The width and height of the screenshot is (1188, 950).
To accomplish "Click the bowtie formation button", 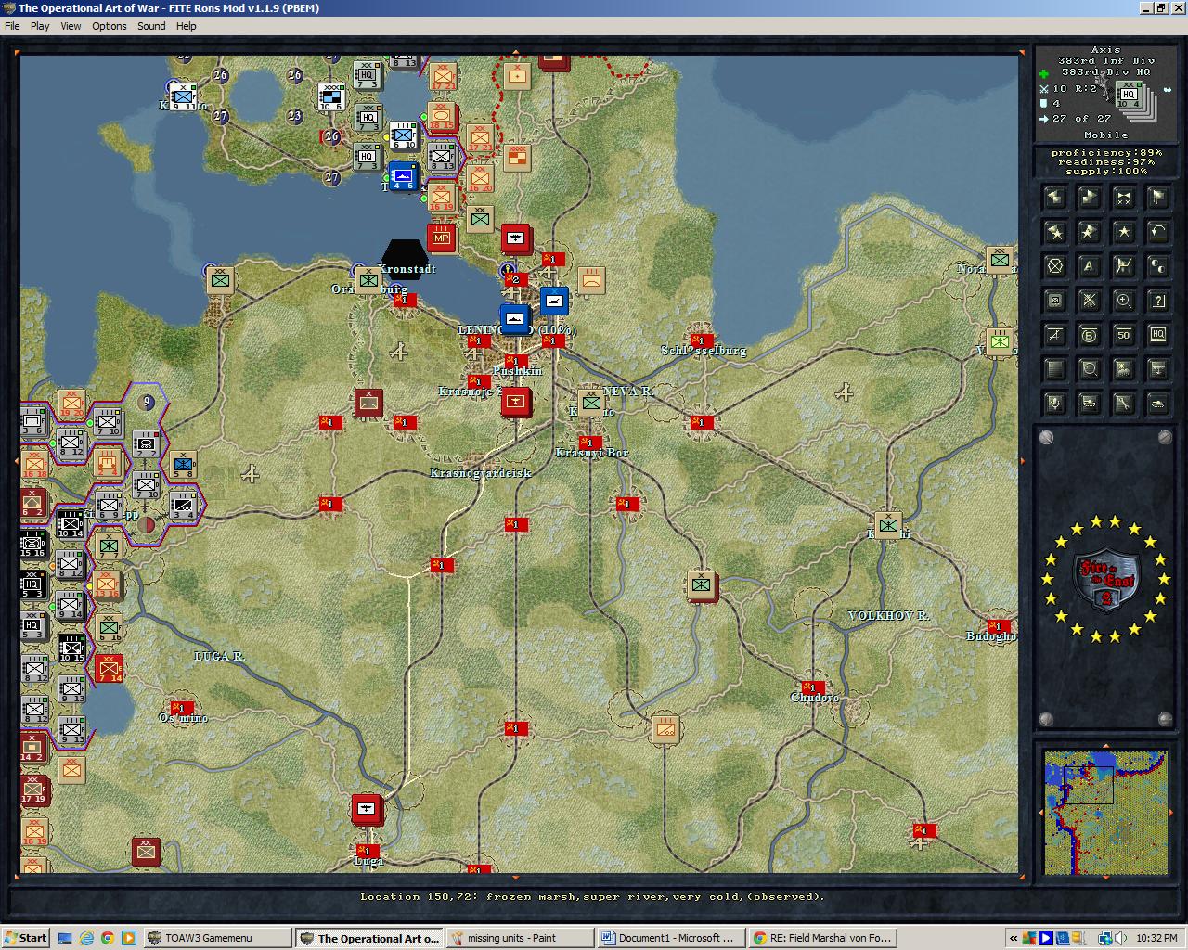I will coord(1123,197).
